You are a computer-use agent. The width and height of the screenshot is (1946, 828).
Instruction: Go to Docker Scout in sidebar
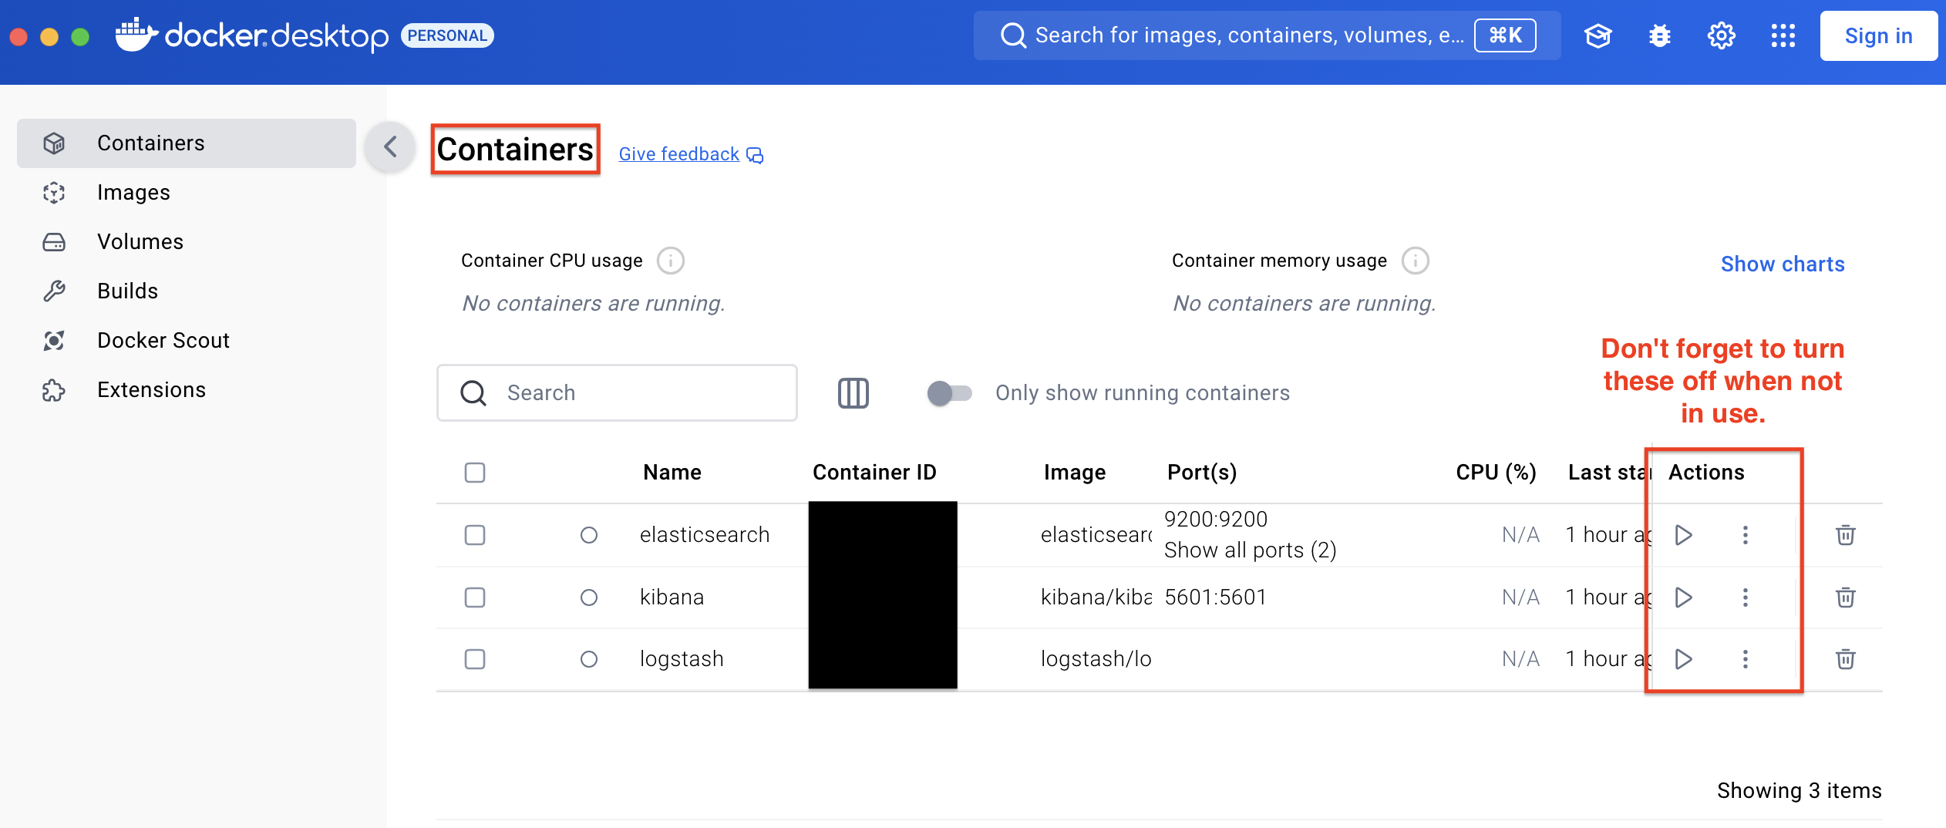click(x=187, y=341)
